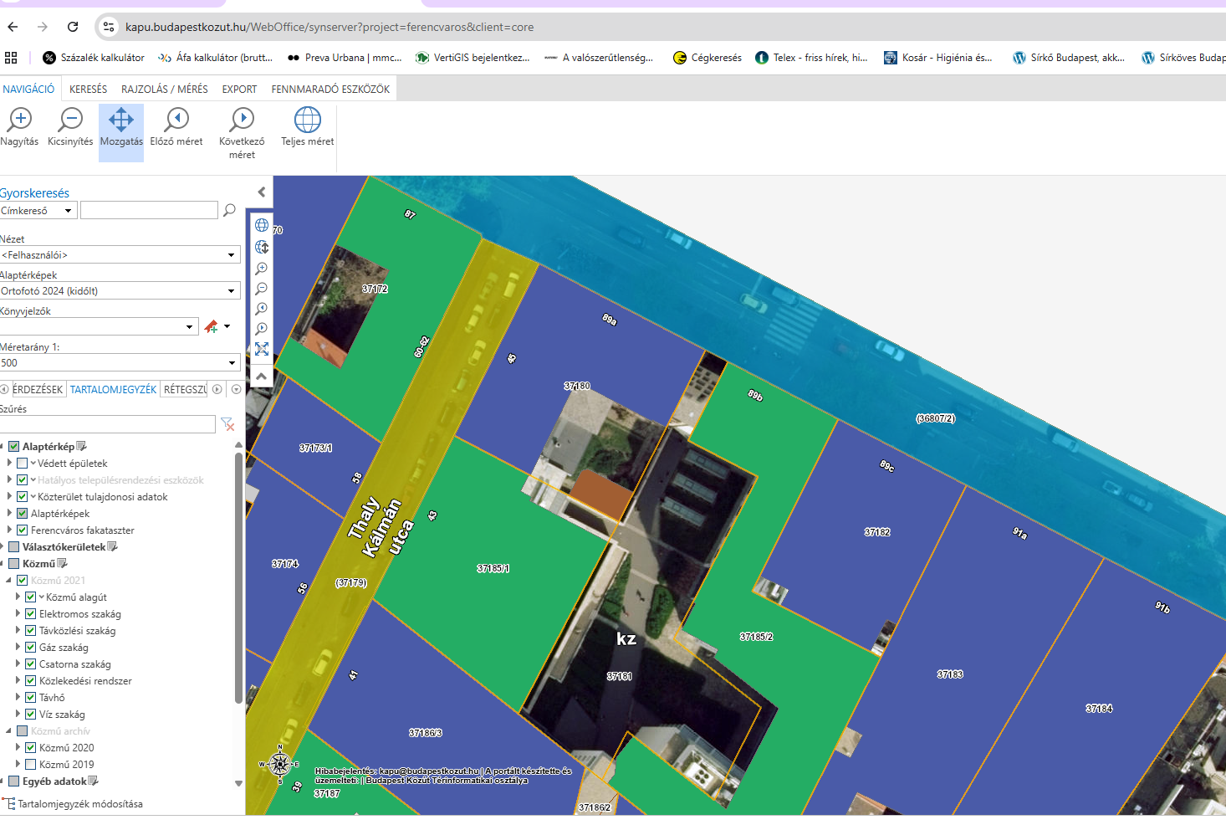Image resolution: width=1226 pixels, height=830 pixels.
Task: Expand the Ferencváros fakataszter tree node
Action: [9, 530]
